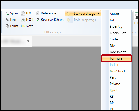Select the Index tag entry
This screenshot has width=139, height=111.
116,65
